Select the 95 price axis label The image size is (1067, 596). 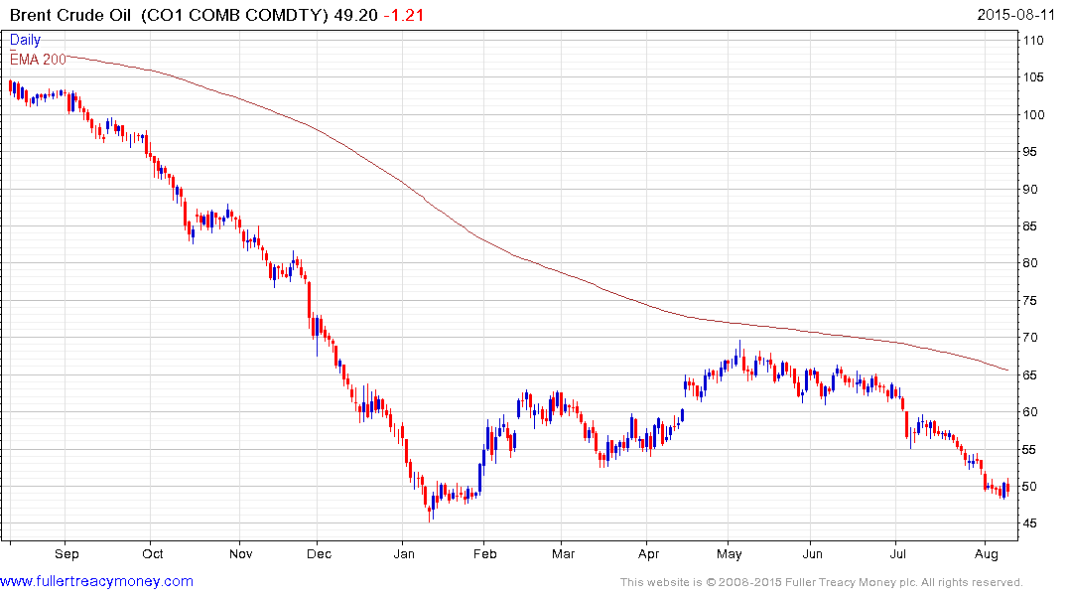click(1029, 151)
